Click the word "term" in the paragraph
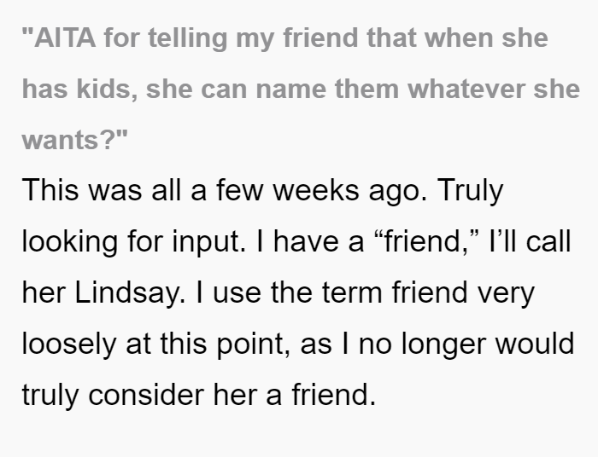 click(352, 292)
